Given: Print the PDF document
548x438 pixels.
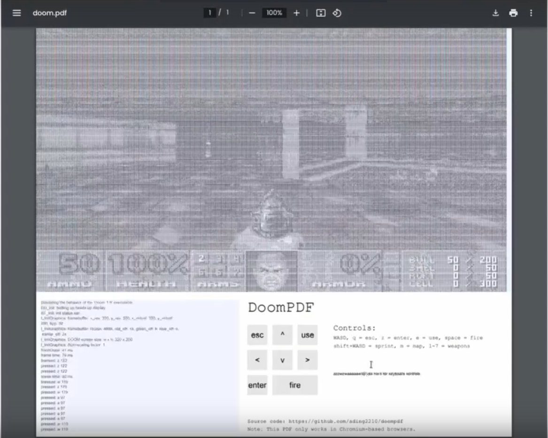Looking at the screenshot, I should 513,13.
